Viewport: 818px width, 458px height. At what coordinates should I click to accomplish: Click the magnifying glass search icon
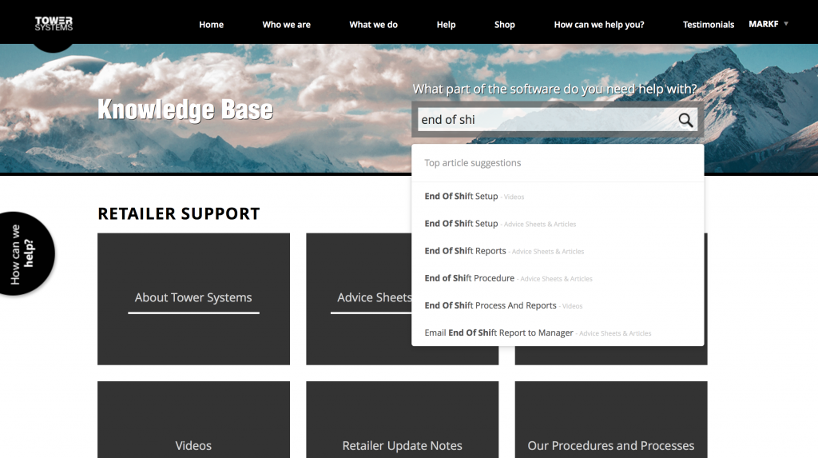pos(685,120)
